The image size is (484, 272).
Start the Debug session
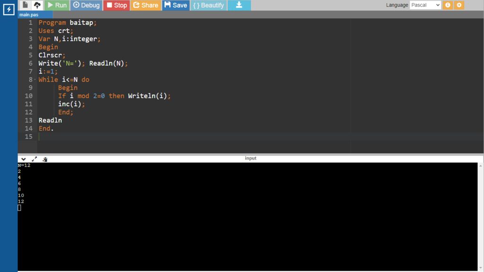click(x=86, y=5)
